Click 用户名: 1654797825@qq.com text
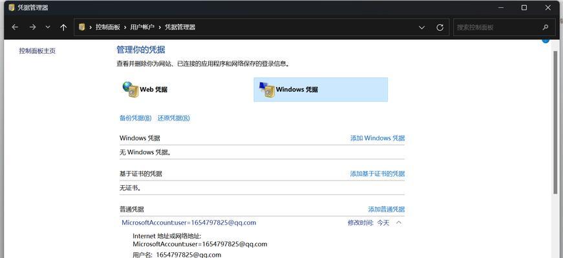The image size is (563, 258). pos(177,255)
